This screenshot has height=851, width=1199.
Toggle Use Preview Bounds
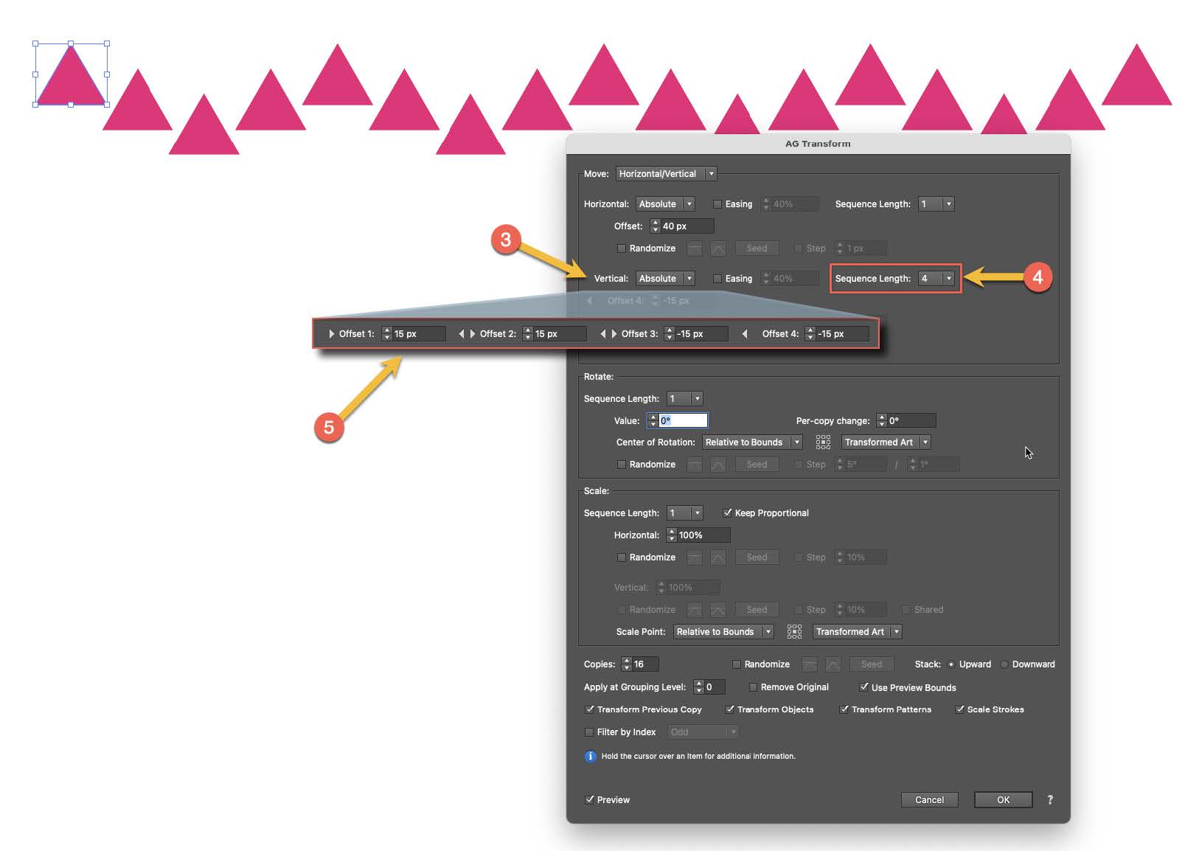click(863, 687)
